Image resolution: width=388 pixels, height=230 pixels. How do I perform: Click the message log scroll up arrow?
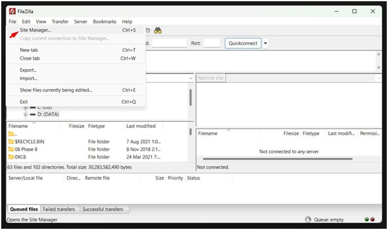379,54
